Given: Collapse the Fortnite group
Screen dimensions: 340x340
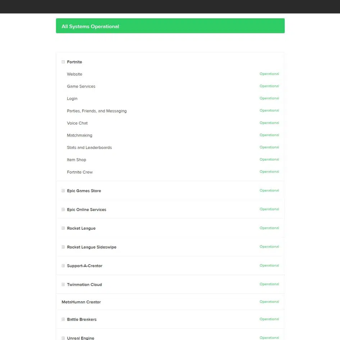Looking at the screenshot, I should pos(63,62).
